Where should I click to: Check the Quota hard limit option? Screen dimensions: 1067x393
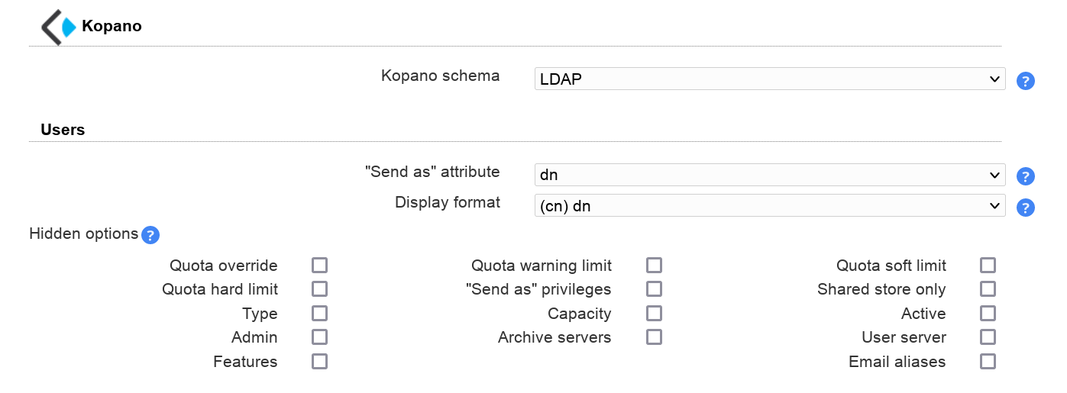319,289
